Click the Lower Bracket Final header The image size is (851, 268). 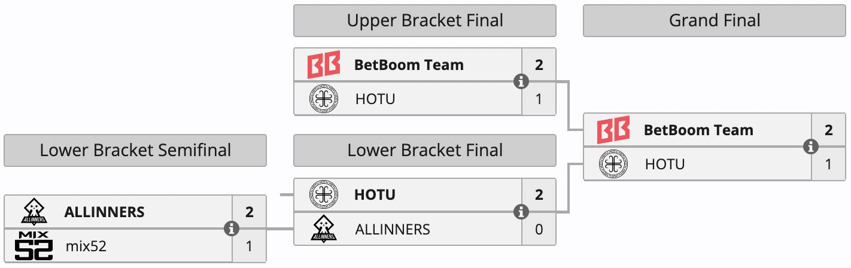(425, 150)
